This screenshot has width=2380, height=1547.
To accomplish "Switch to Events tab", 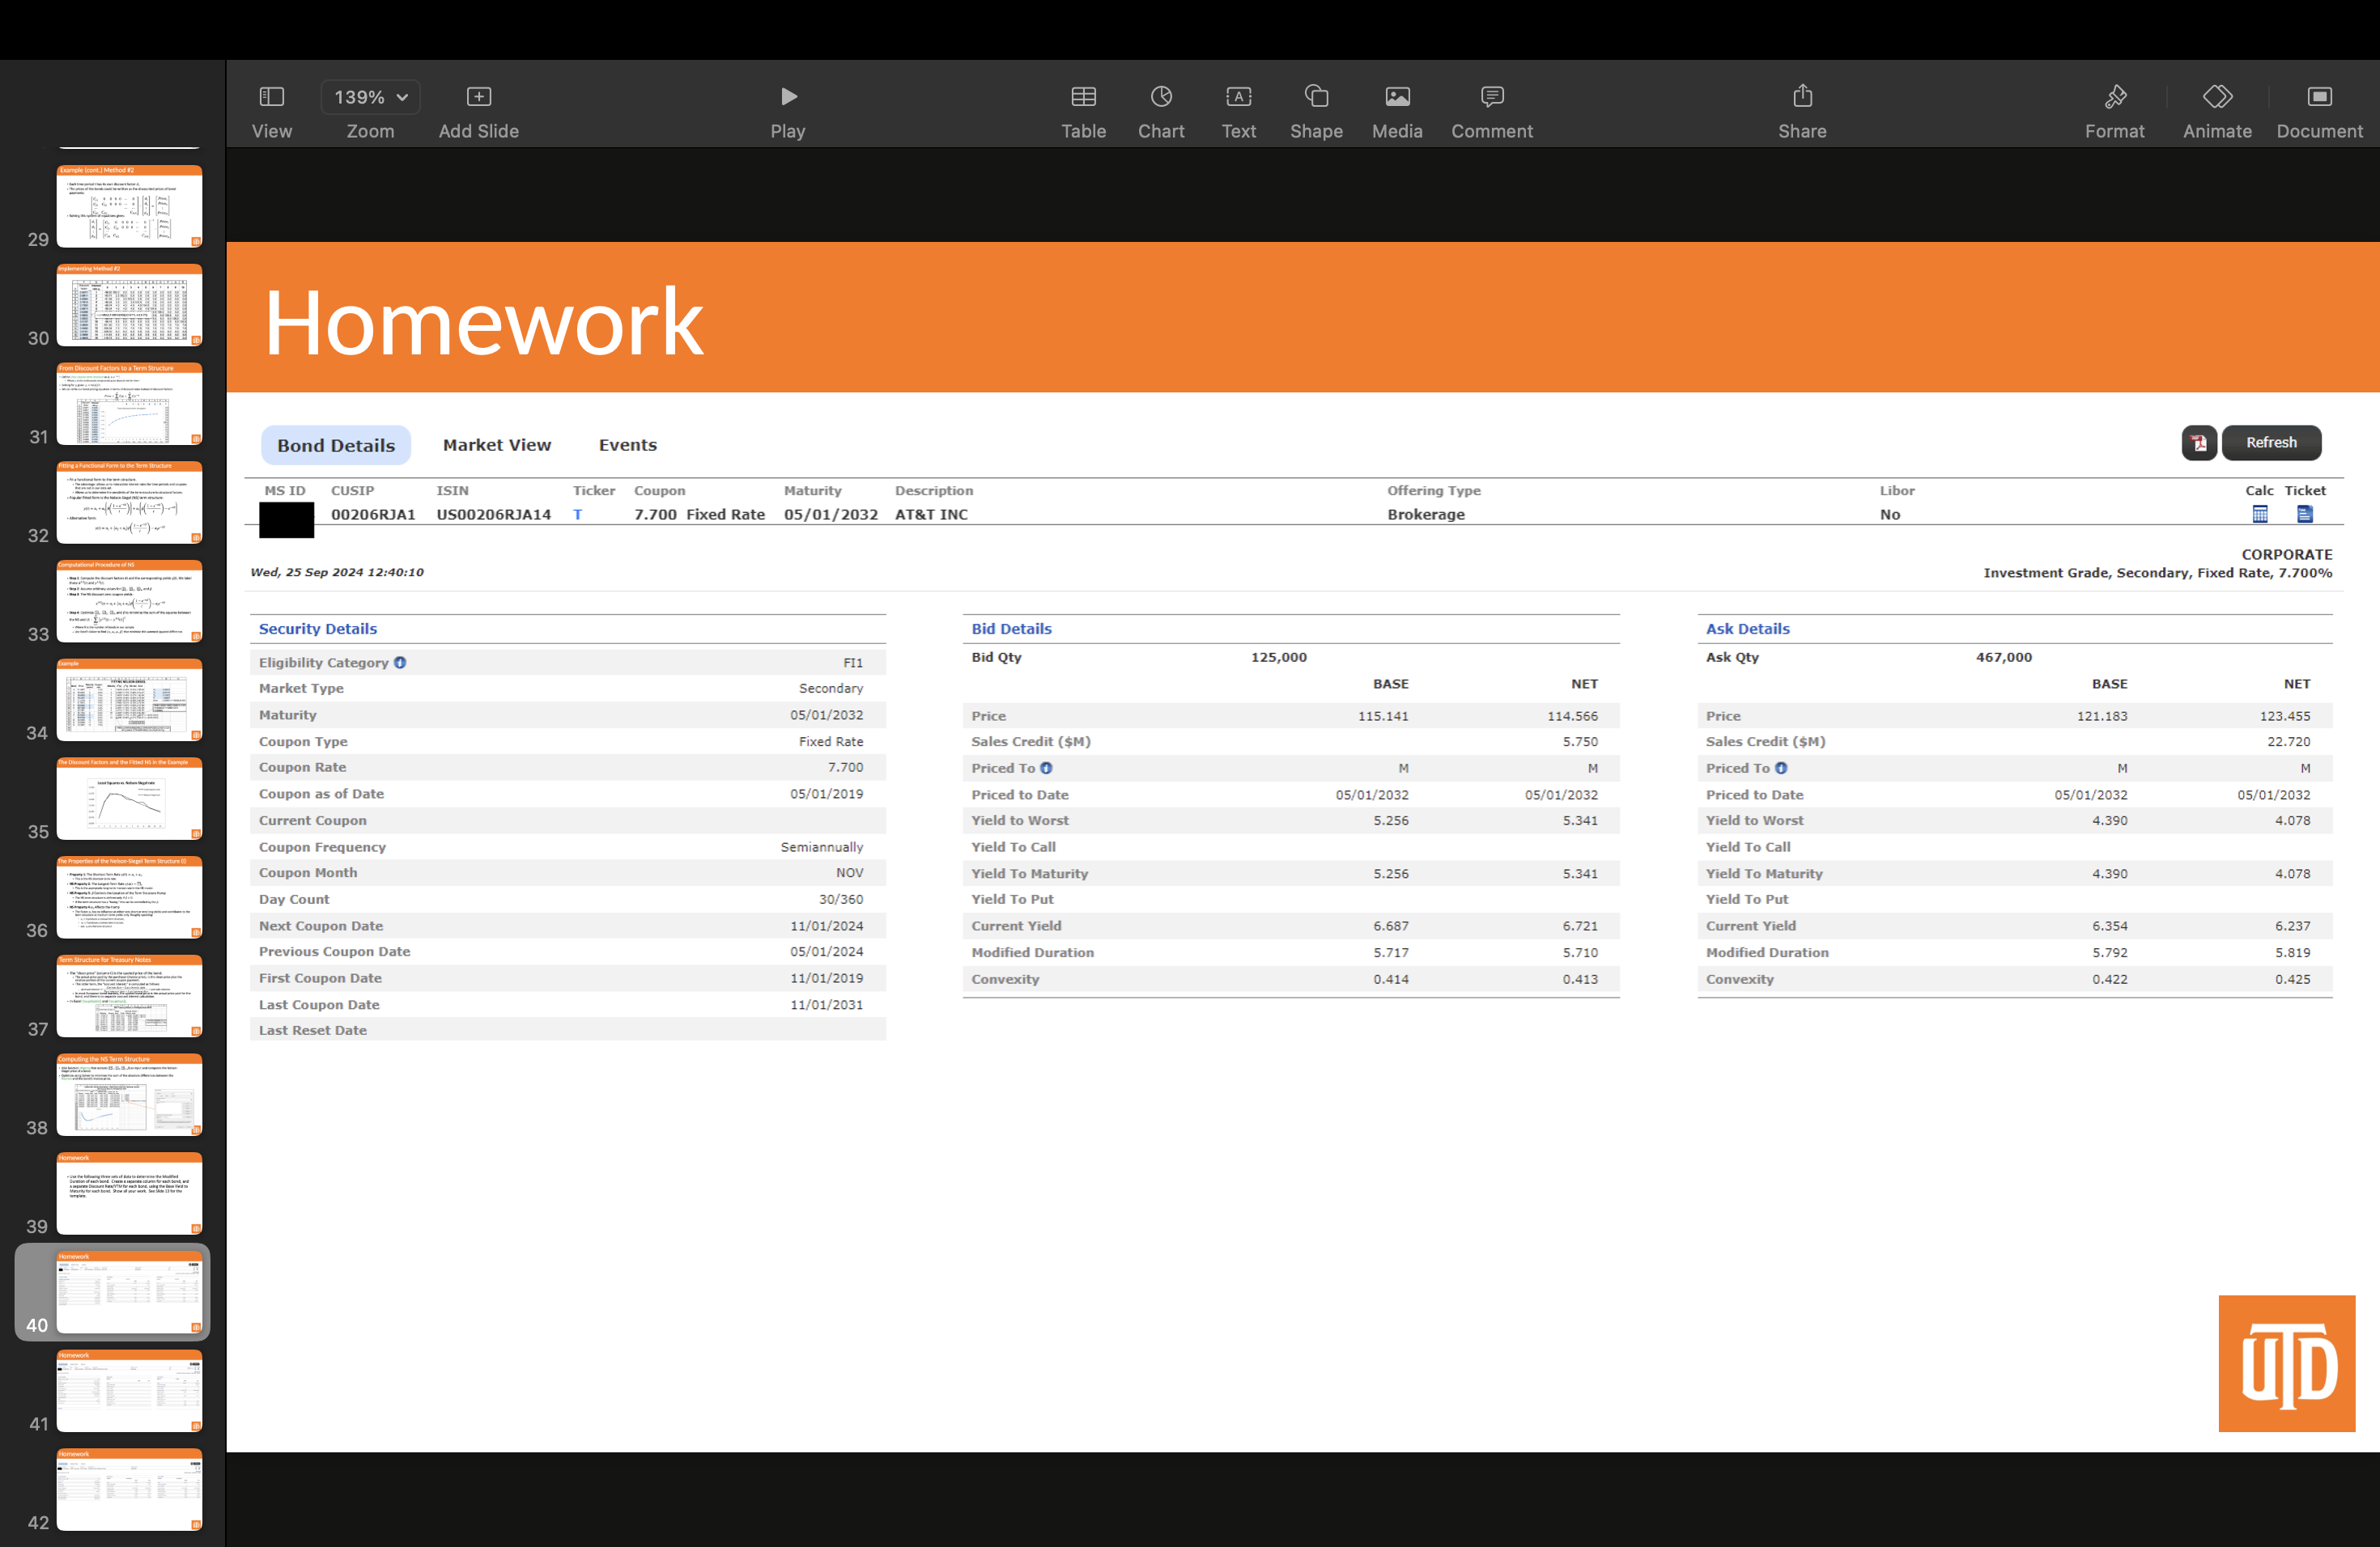I will pyautogui.click(x=627, y=445).
